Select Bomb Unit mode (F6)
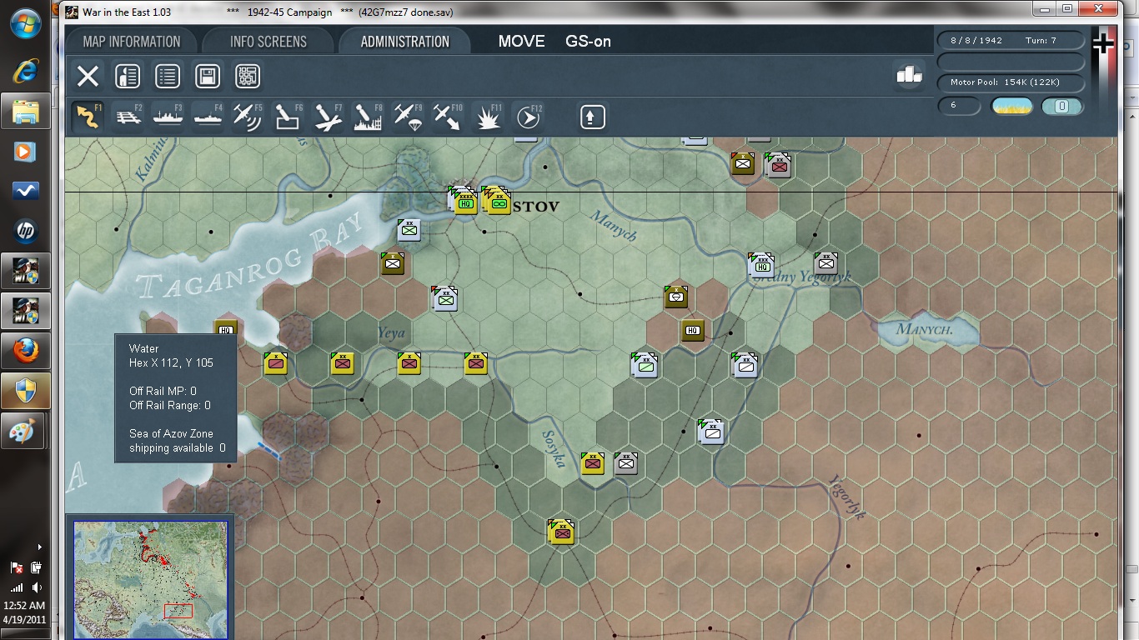1139x640 pixels. (x=288, y=117)
